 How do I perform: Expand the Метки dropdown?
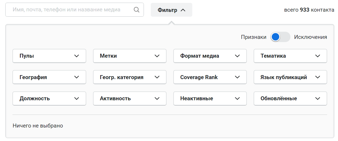(130, 56)
